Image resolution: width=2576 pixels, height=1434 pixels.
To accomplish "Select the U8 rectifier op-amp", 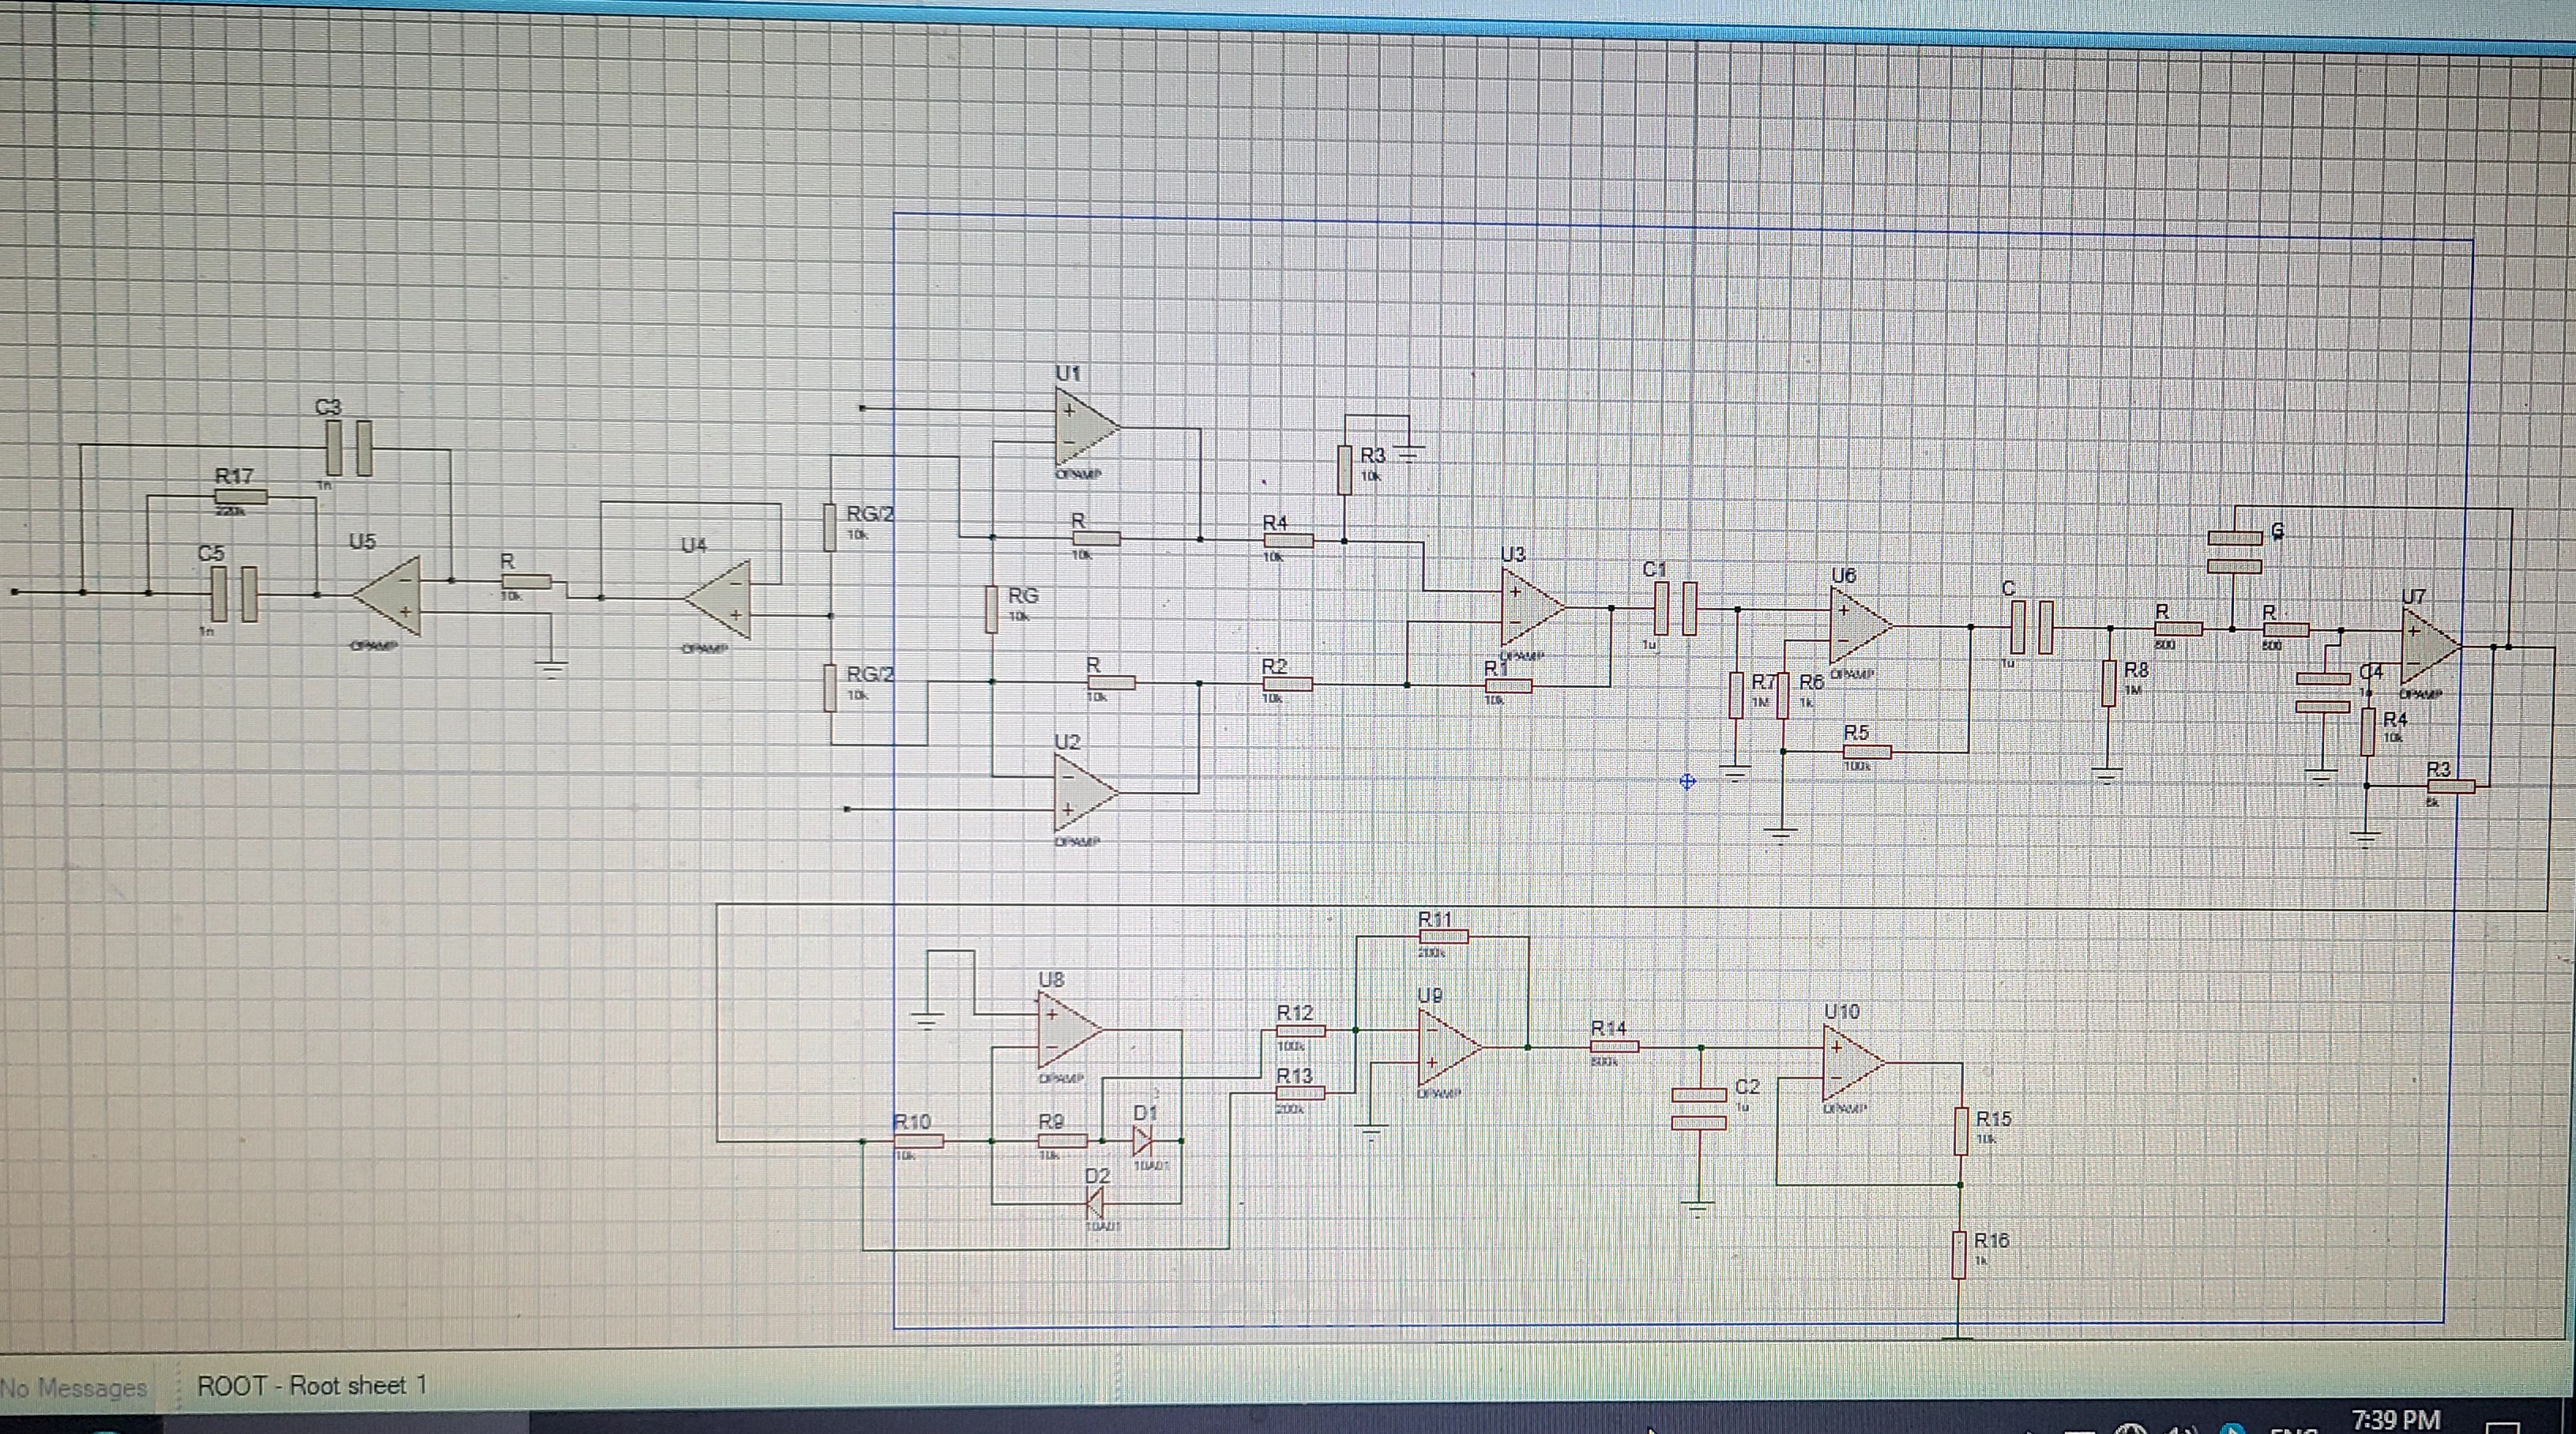I will [x=1070, y=1031].
